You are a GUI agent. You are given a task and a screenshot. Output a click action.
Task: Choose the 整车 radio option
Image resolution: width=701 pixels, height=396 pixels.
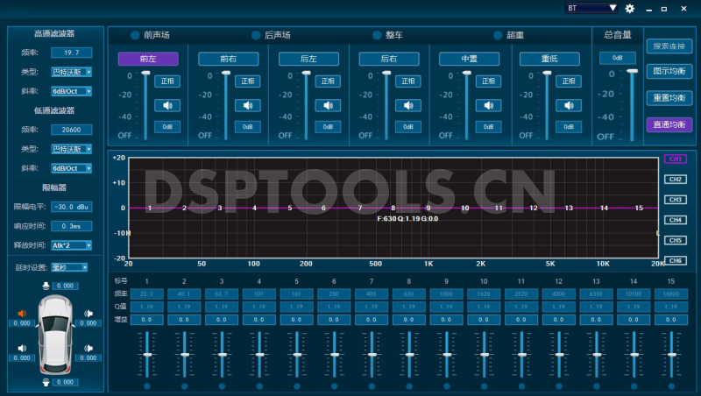377,35
